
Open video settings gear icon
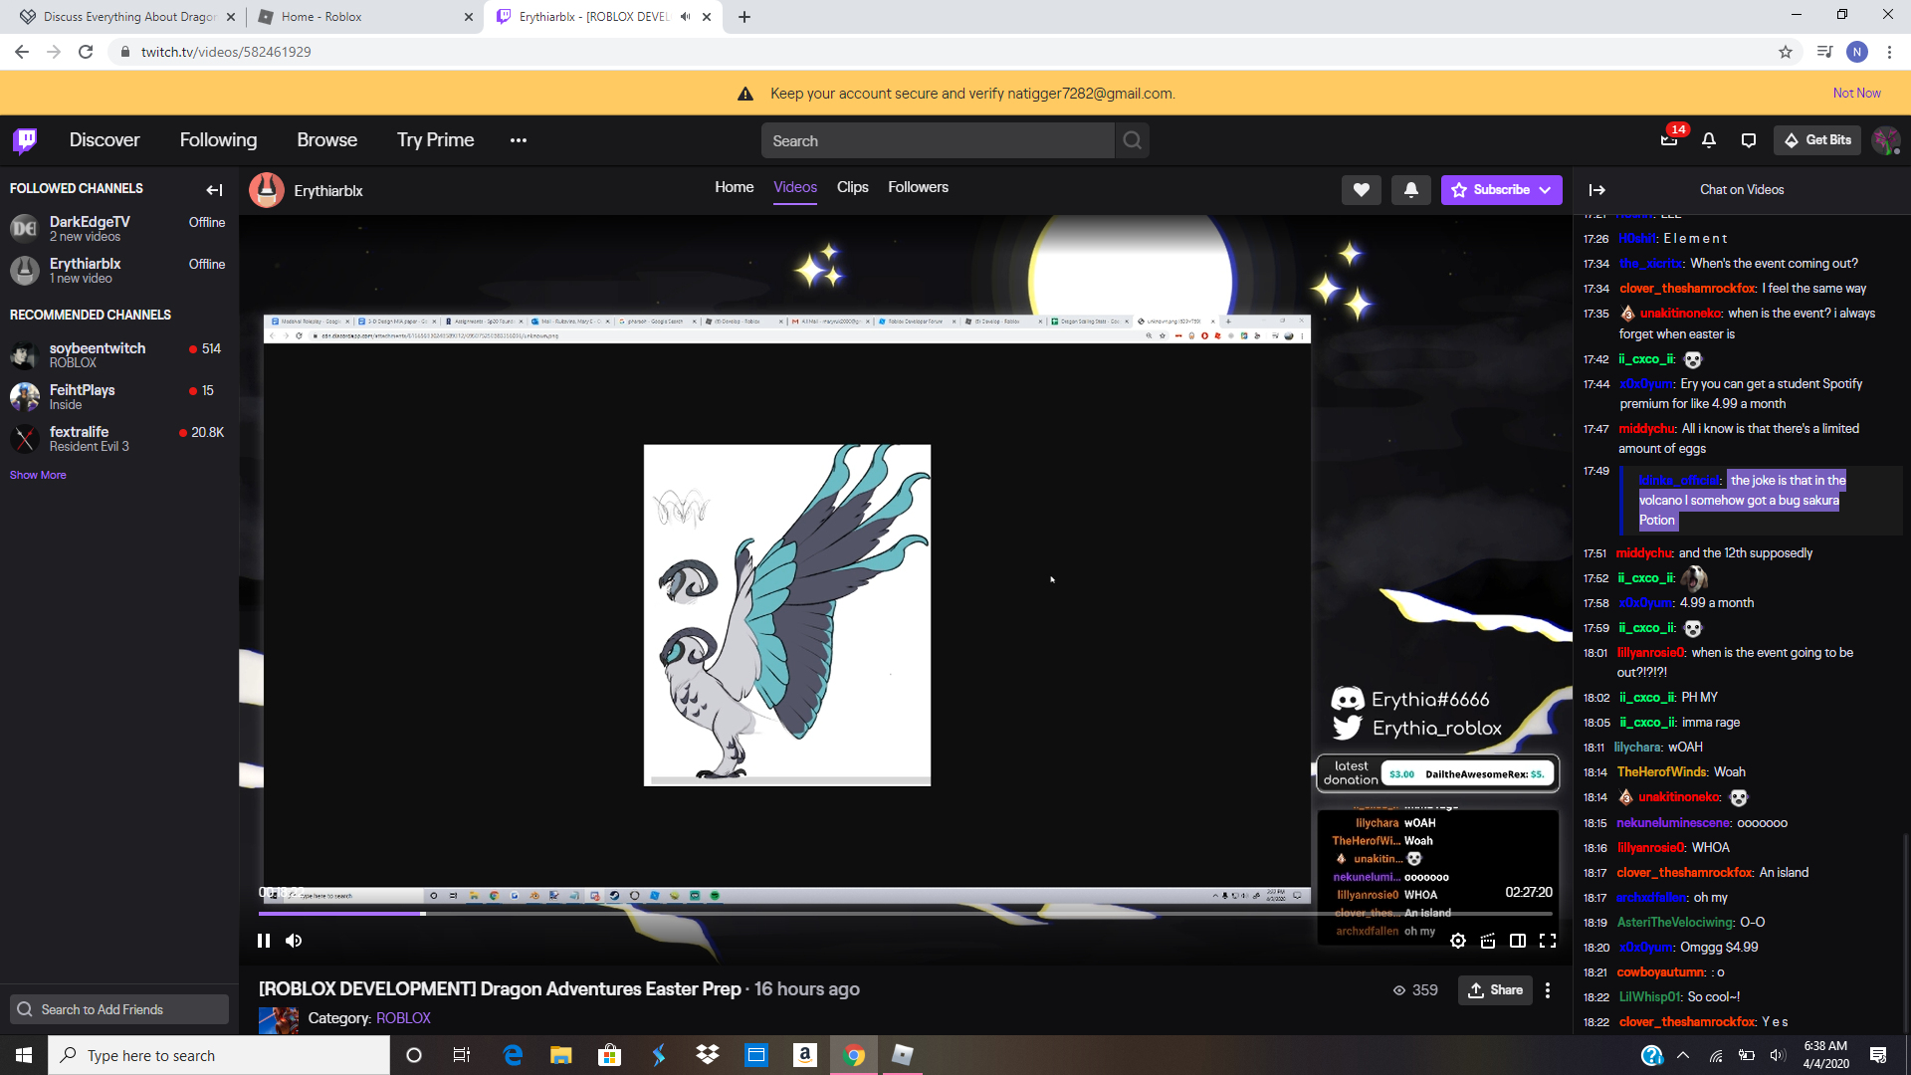(x=1458, y=941)
